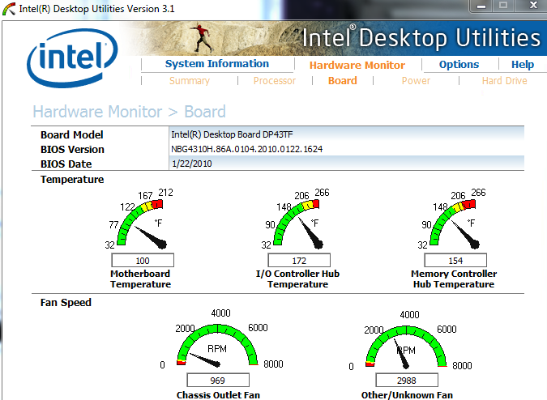Screen dimensions: 547x400
Task: Click the Board Model label
Action: pos(72,135)
